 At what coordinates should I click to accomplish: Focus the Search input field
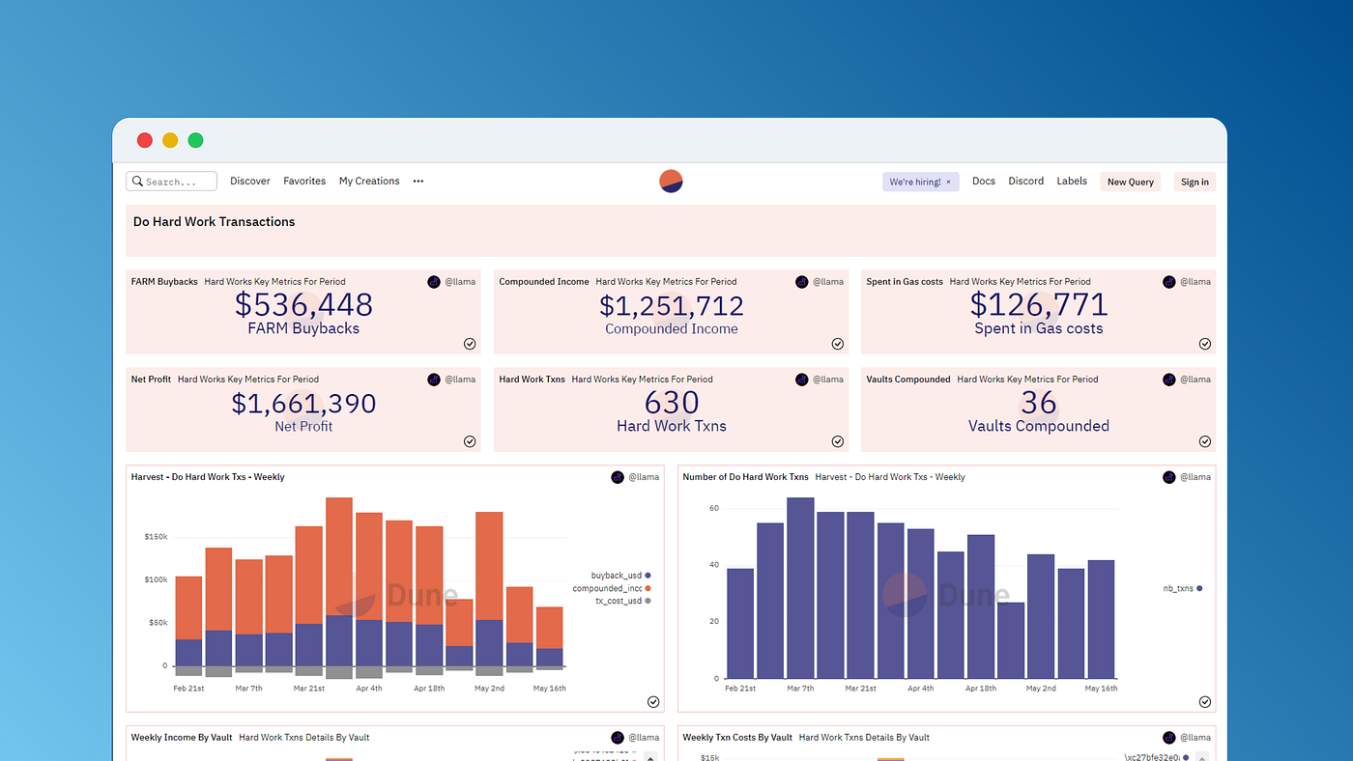tap(171, 182)
